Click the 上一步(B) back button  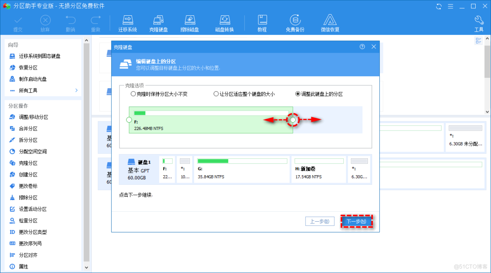tap(320, 221)
